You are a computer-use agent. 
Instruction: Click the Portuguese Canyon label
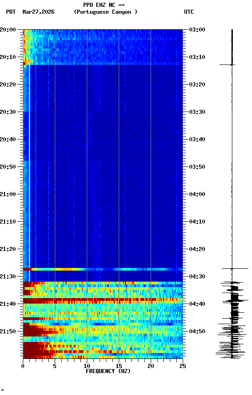pos(105,12)
